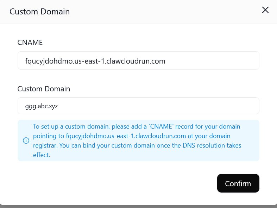Image resolution: width=277 pixels, height=208 pixels.
Task: Click the "Custom Domain" dialog title
Action: pos(39,12)
